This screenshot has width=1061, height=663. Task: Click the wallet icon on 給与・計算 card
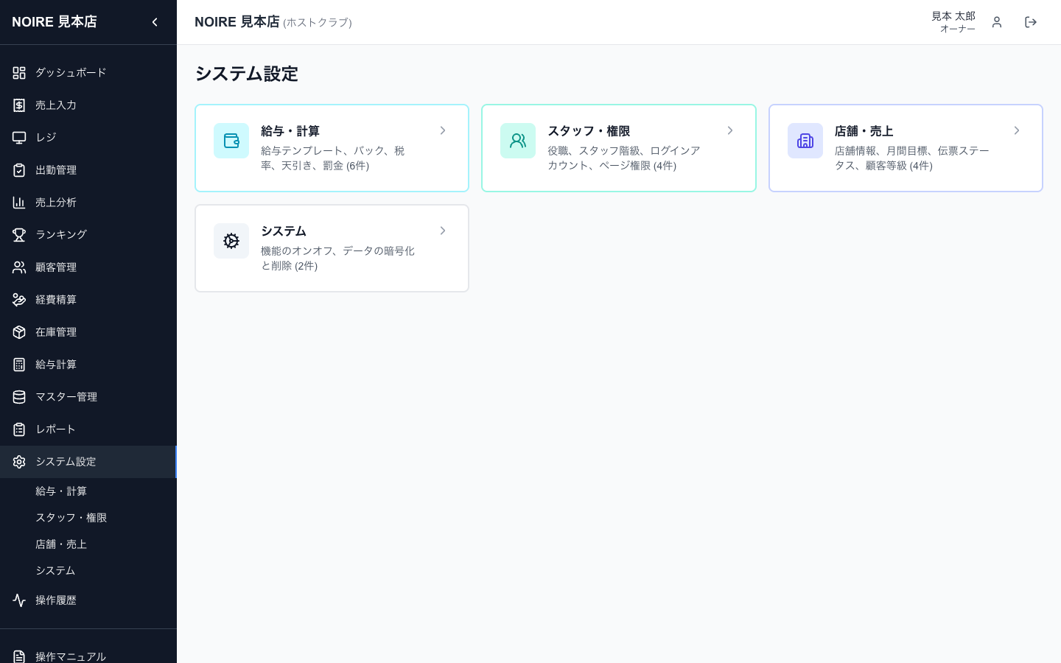231,141
